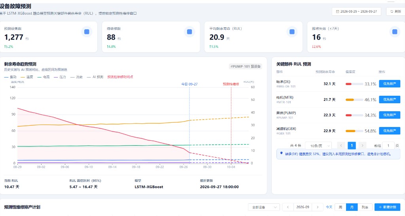The height and width of the screenshot is (216, 405).
Task: Toggle the 预测性维修时间点 legend entry
Action: coord(120,77)
